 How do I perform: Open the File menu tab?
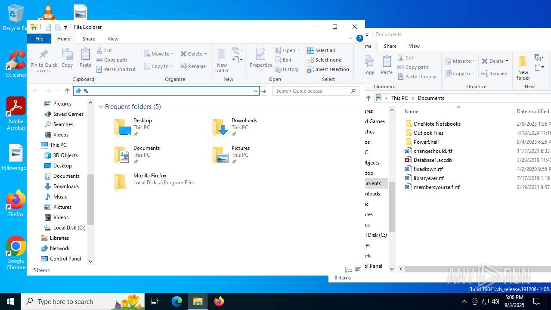39,39
